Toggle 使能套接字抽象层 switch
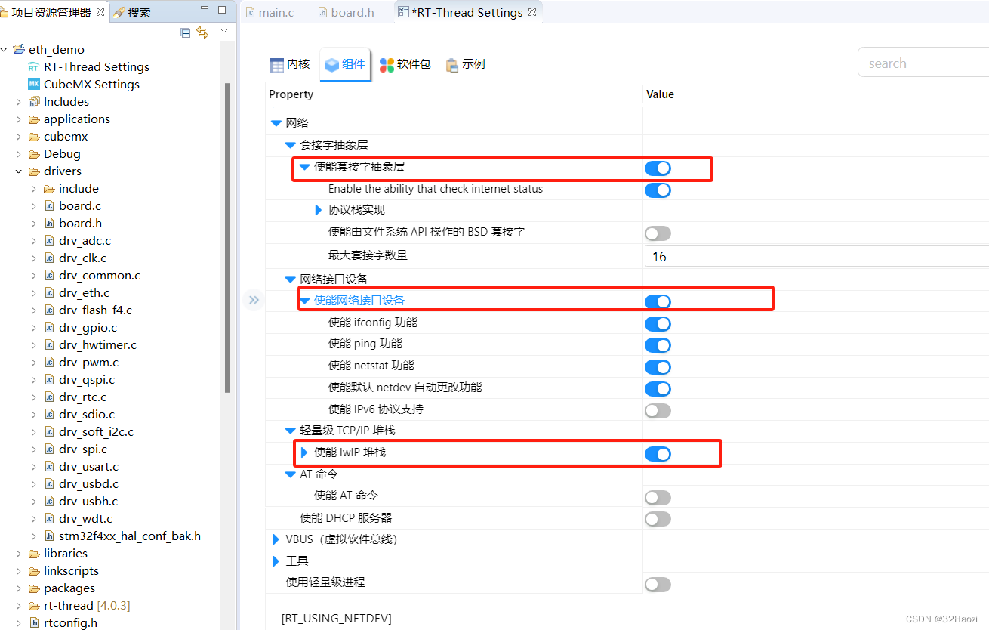 (658, 168)
